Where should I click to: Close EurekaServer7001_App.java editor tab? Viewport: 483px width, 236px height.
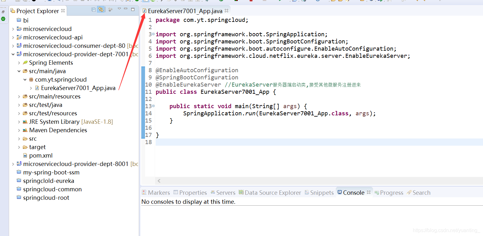(x=226, y=11)
